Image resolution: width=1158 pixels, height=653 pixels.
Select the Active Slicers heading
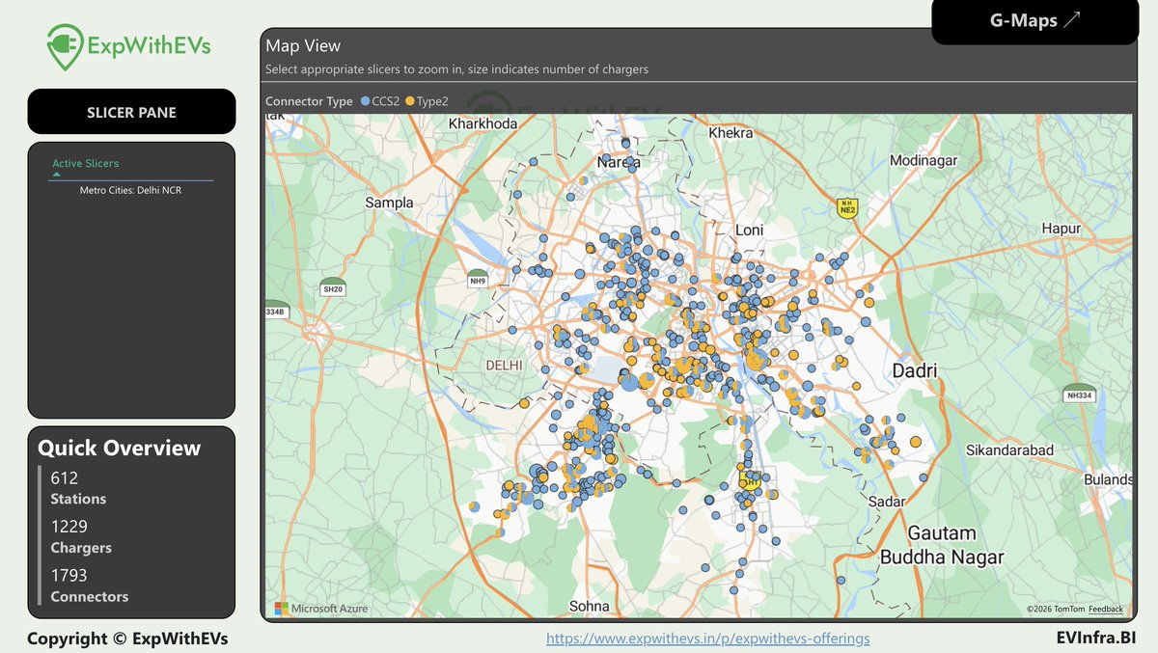click(x=86, y=164)
